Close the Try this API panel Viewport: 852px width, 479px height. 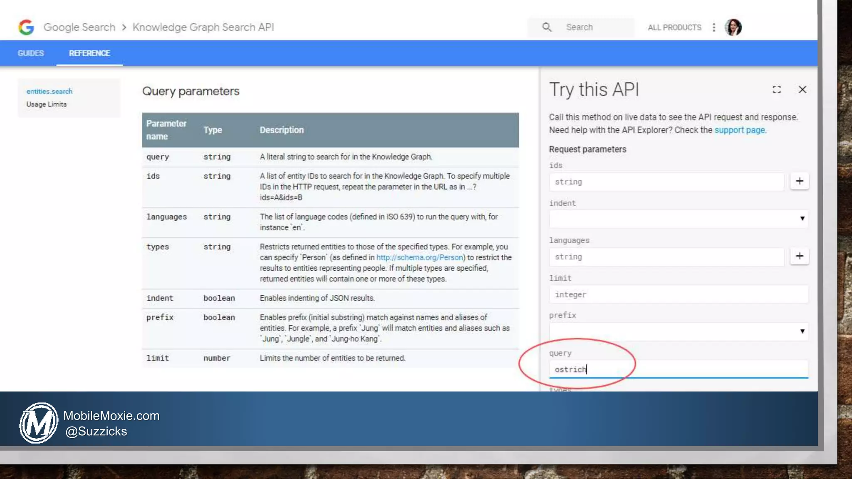click(802, 89)
